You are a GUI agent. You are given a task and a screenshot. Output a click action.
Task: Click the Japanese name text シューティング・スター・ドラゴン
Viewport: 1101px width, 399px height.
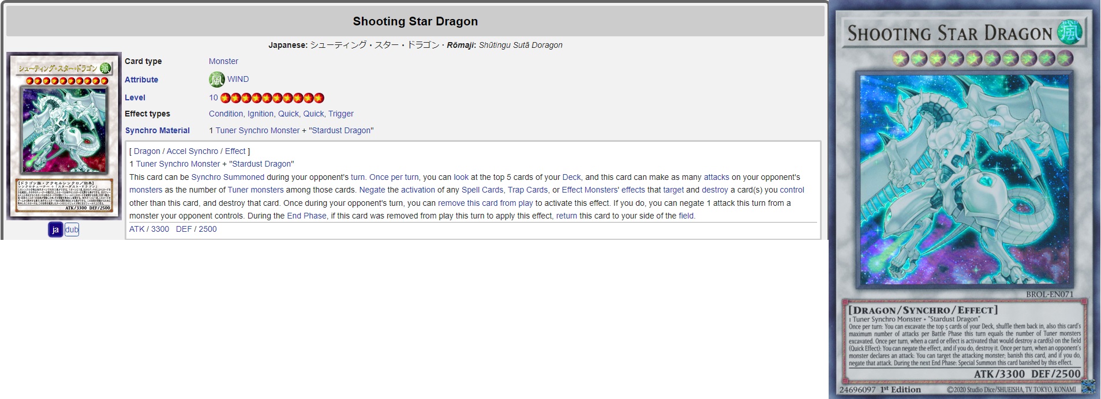point(375,45)
